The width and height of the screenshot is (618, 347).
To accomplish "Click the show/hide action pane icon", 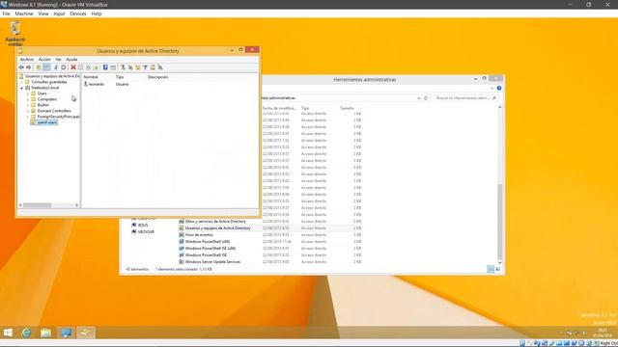I will tap(113, 67).
